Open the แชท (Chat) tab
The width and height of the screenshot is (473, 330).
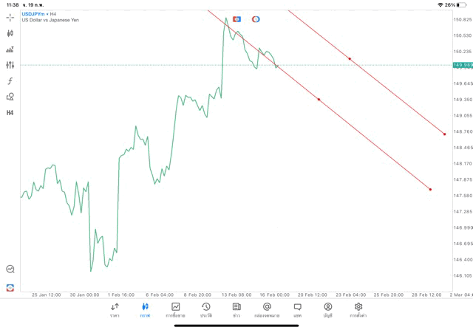coord(297,309)
